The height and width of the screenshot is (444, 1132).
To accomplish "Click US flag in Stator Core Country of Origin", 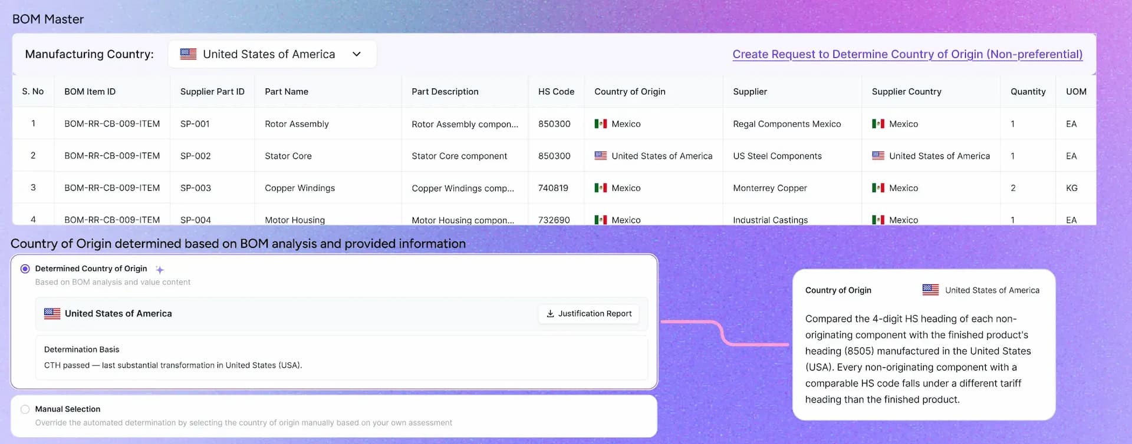I will click(x=600, y=156).
